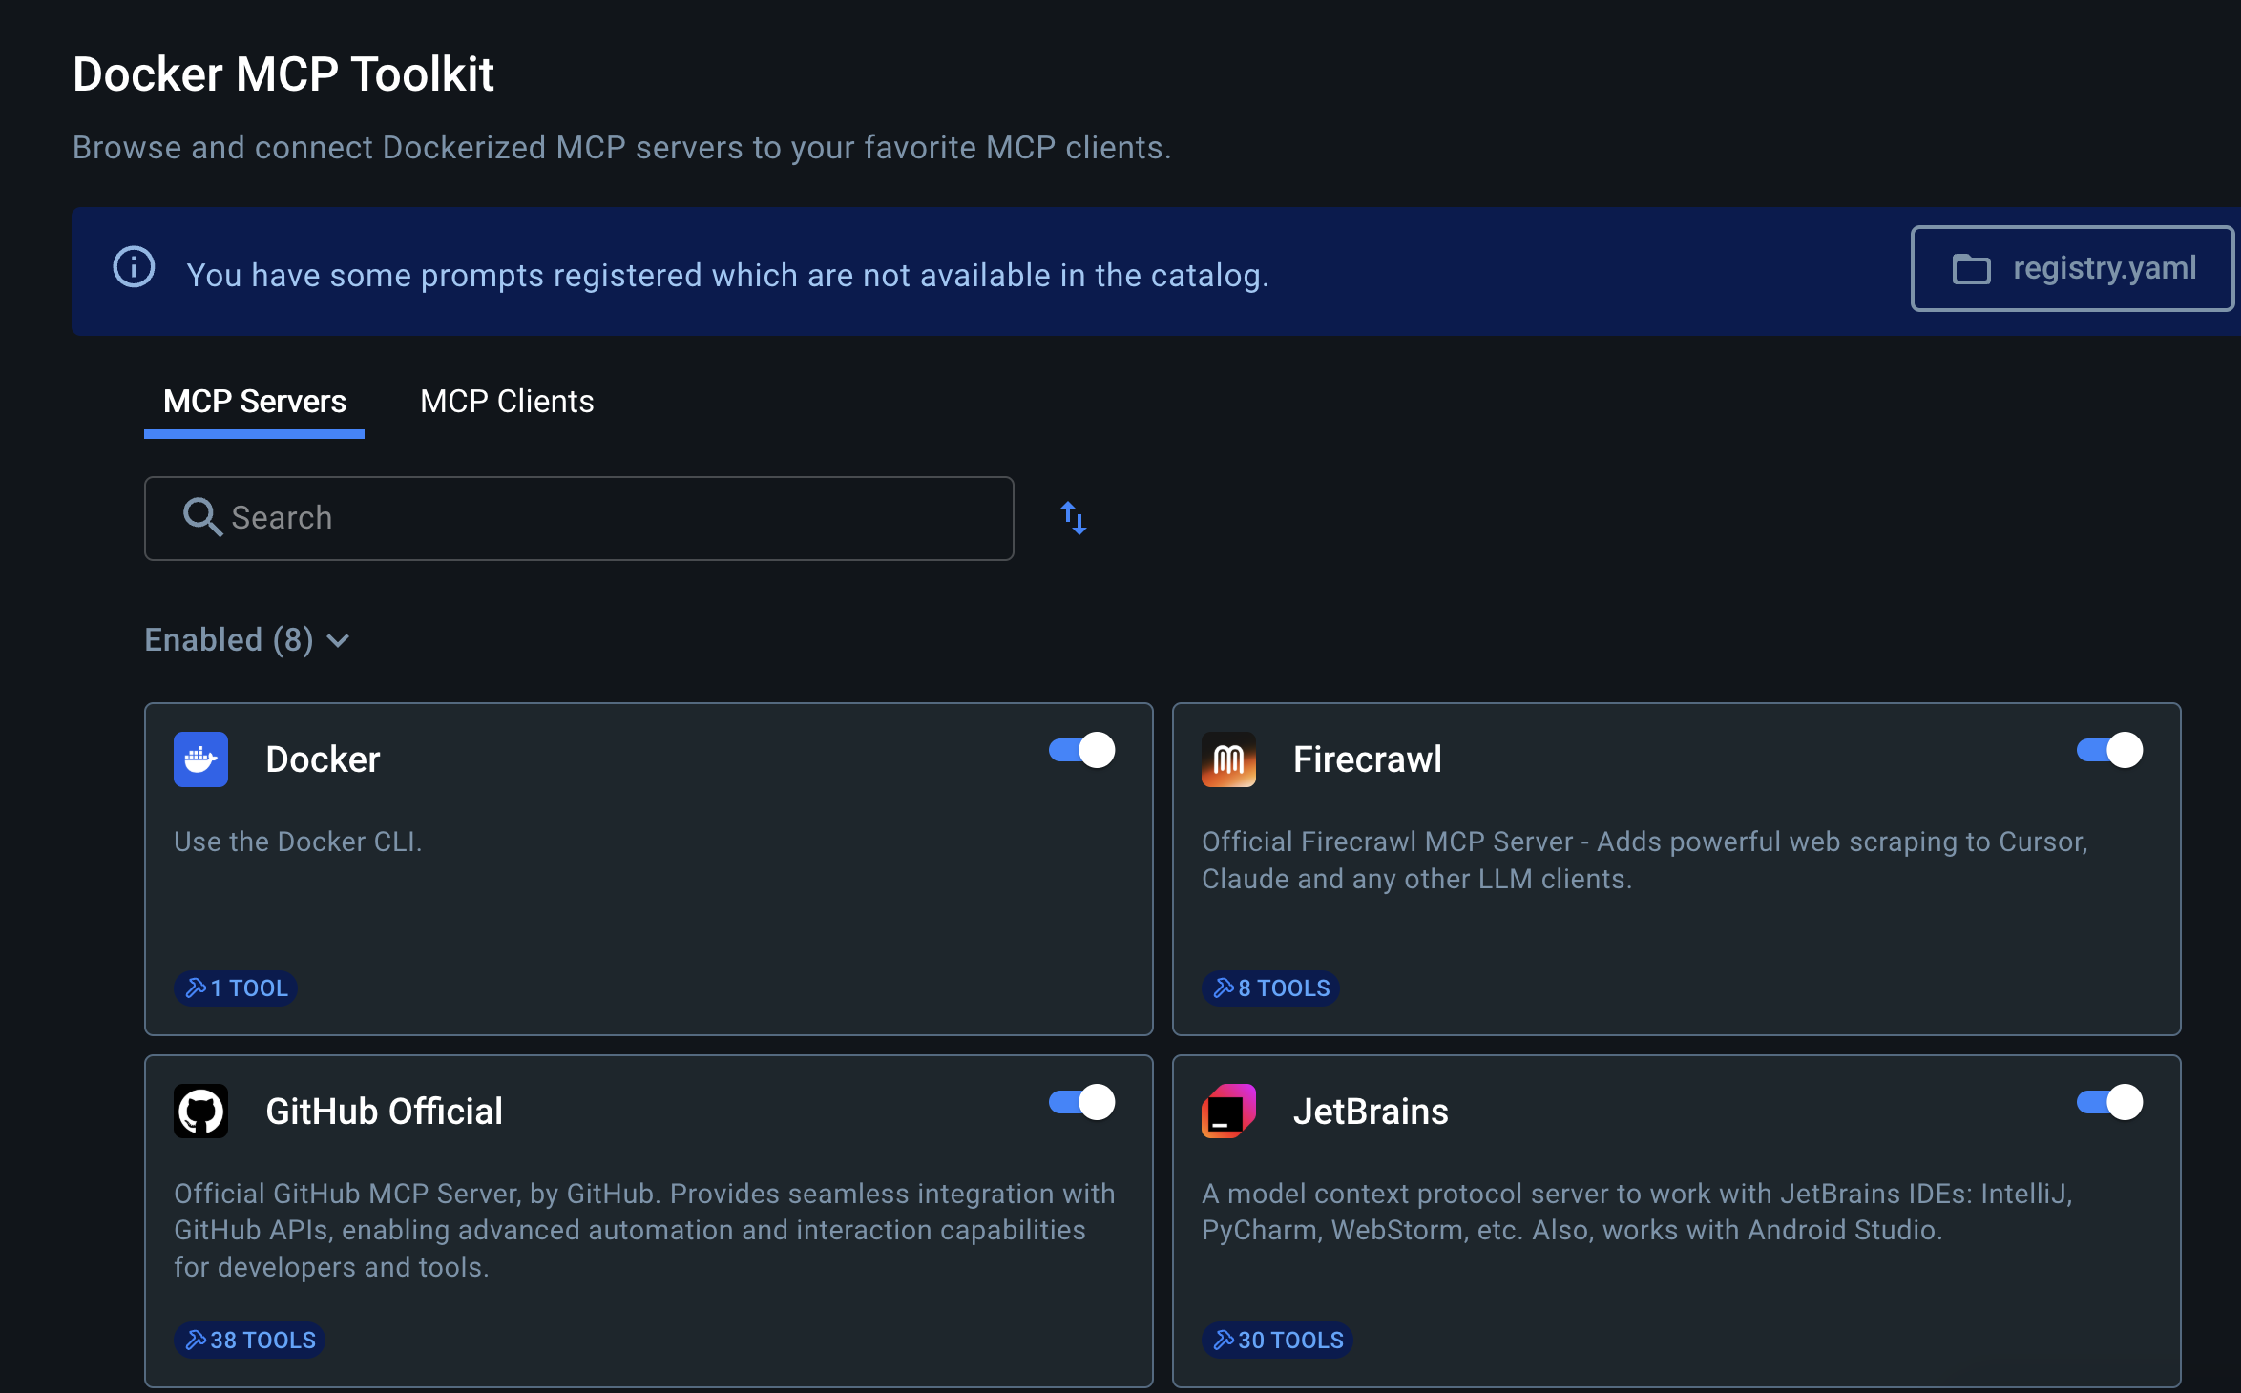Click the sort arrows icon beside search
The height and width of the screenshot is (1393, 2241).
coord(1074,518)
